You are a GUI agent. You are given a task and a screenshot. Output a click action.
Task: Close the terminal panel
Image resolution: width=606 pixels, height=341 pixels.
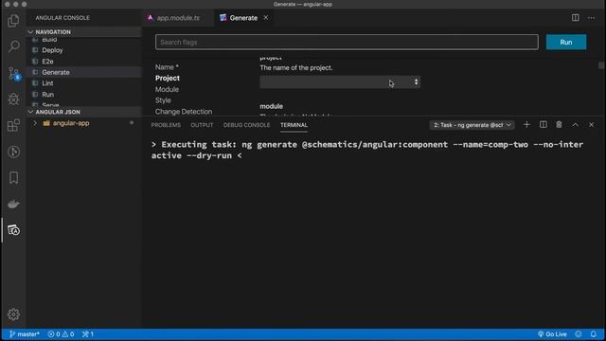pos(591,124)
